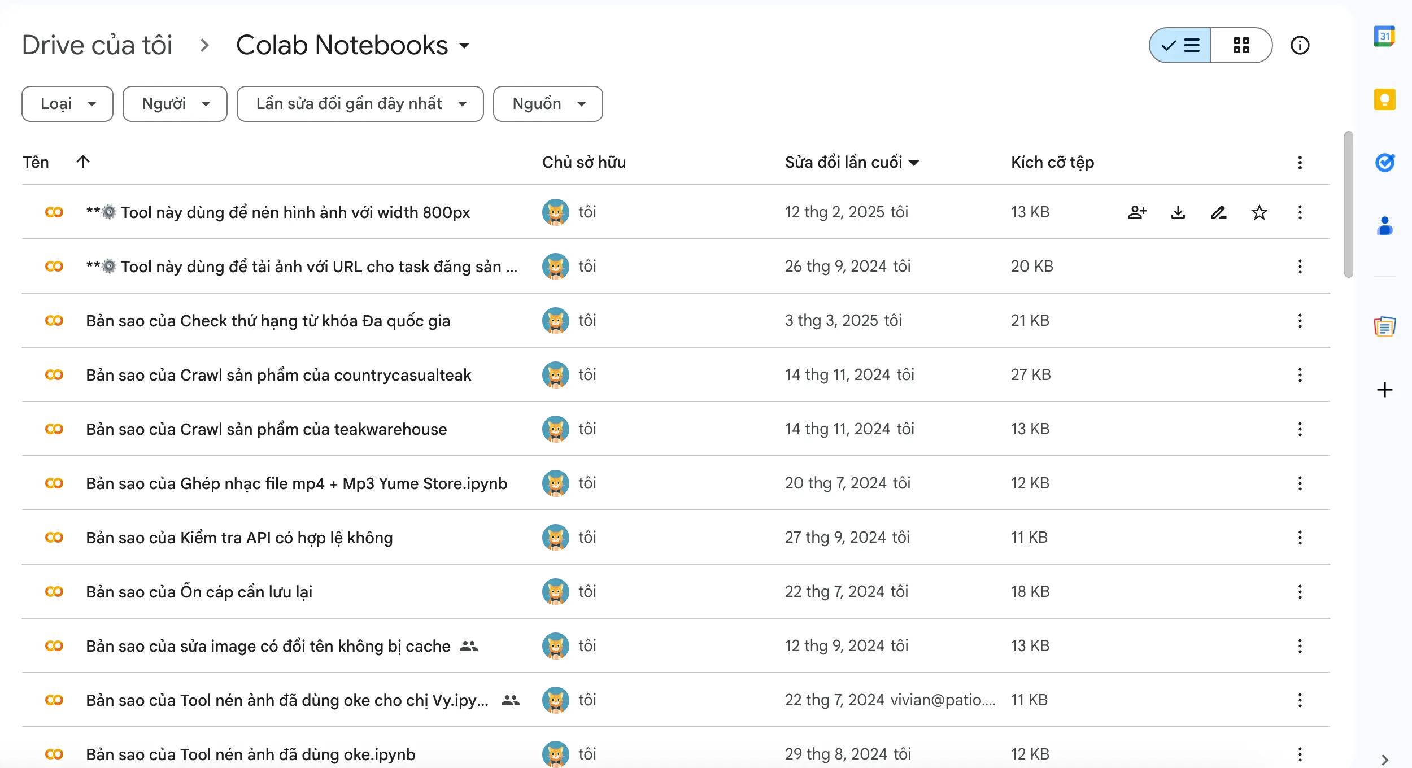Switch to list view layout
Viewport: 1412px width, 768px height.
[1179, 45]
